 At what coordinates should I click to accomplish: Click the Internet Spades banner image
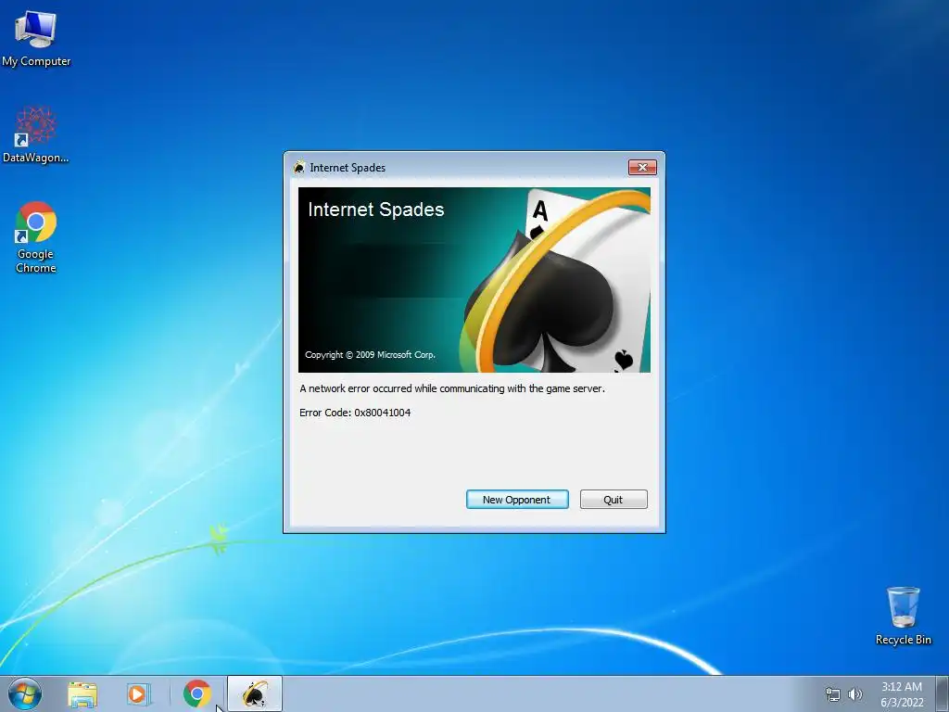(x=474, y=280)
